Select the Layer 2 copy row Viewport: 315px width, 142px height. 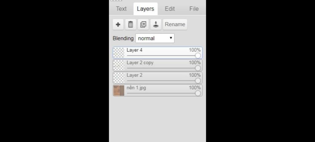(x=157, y=65)
